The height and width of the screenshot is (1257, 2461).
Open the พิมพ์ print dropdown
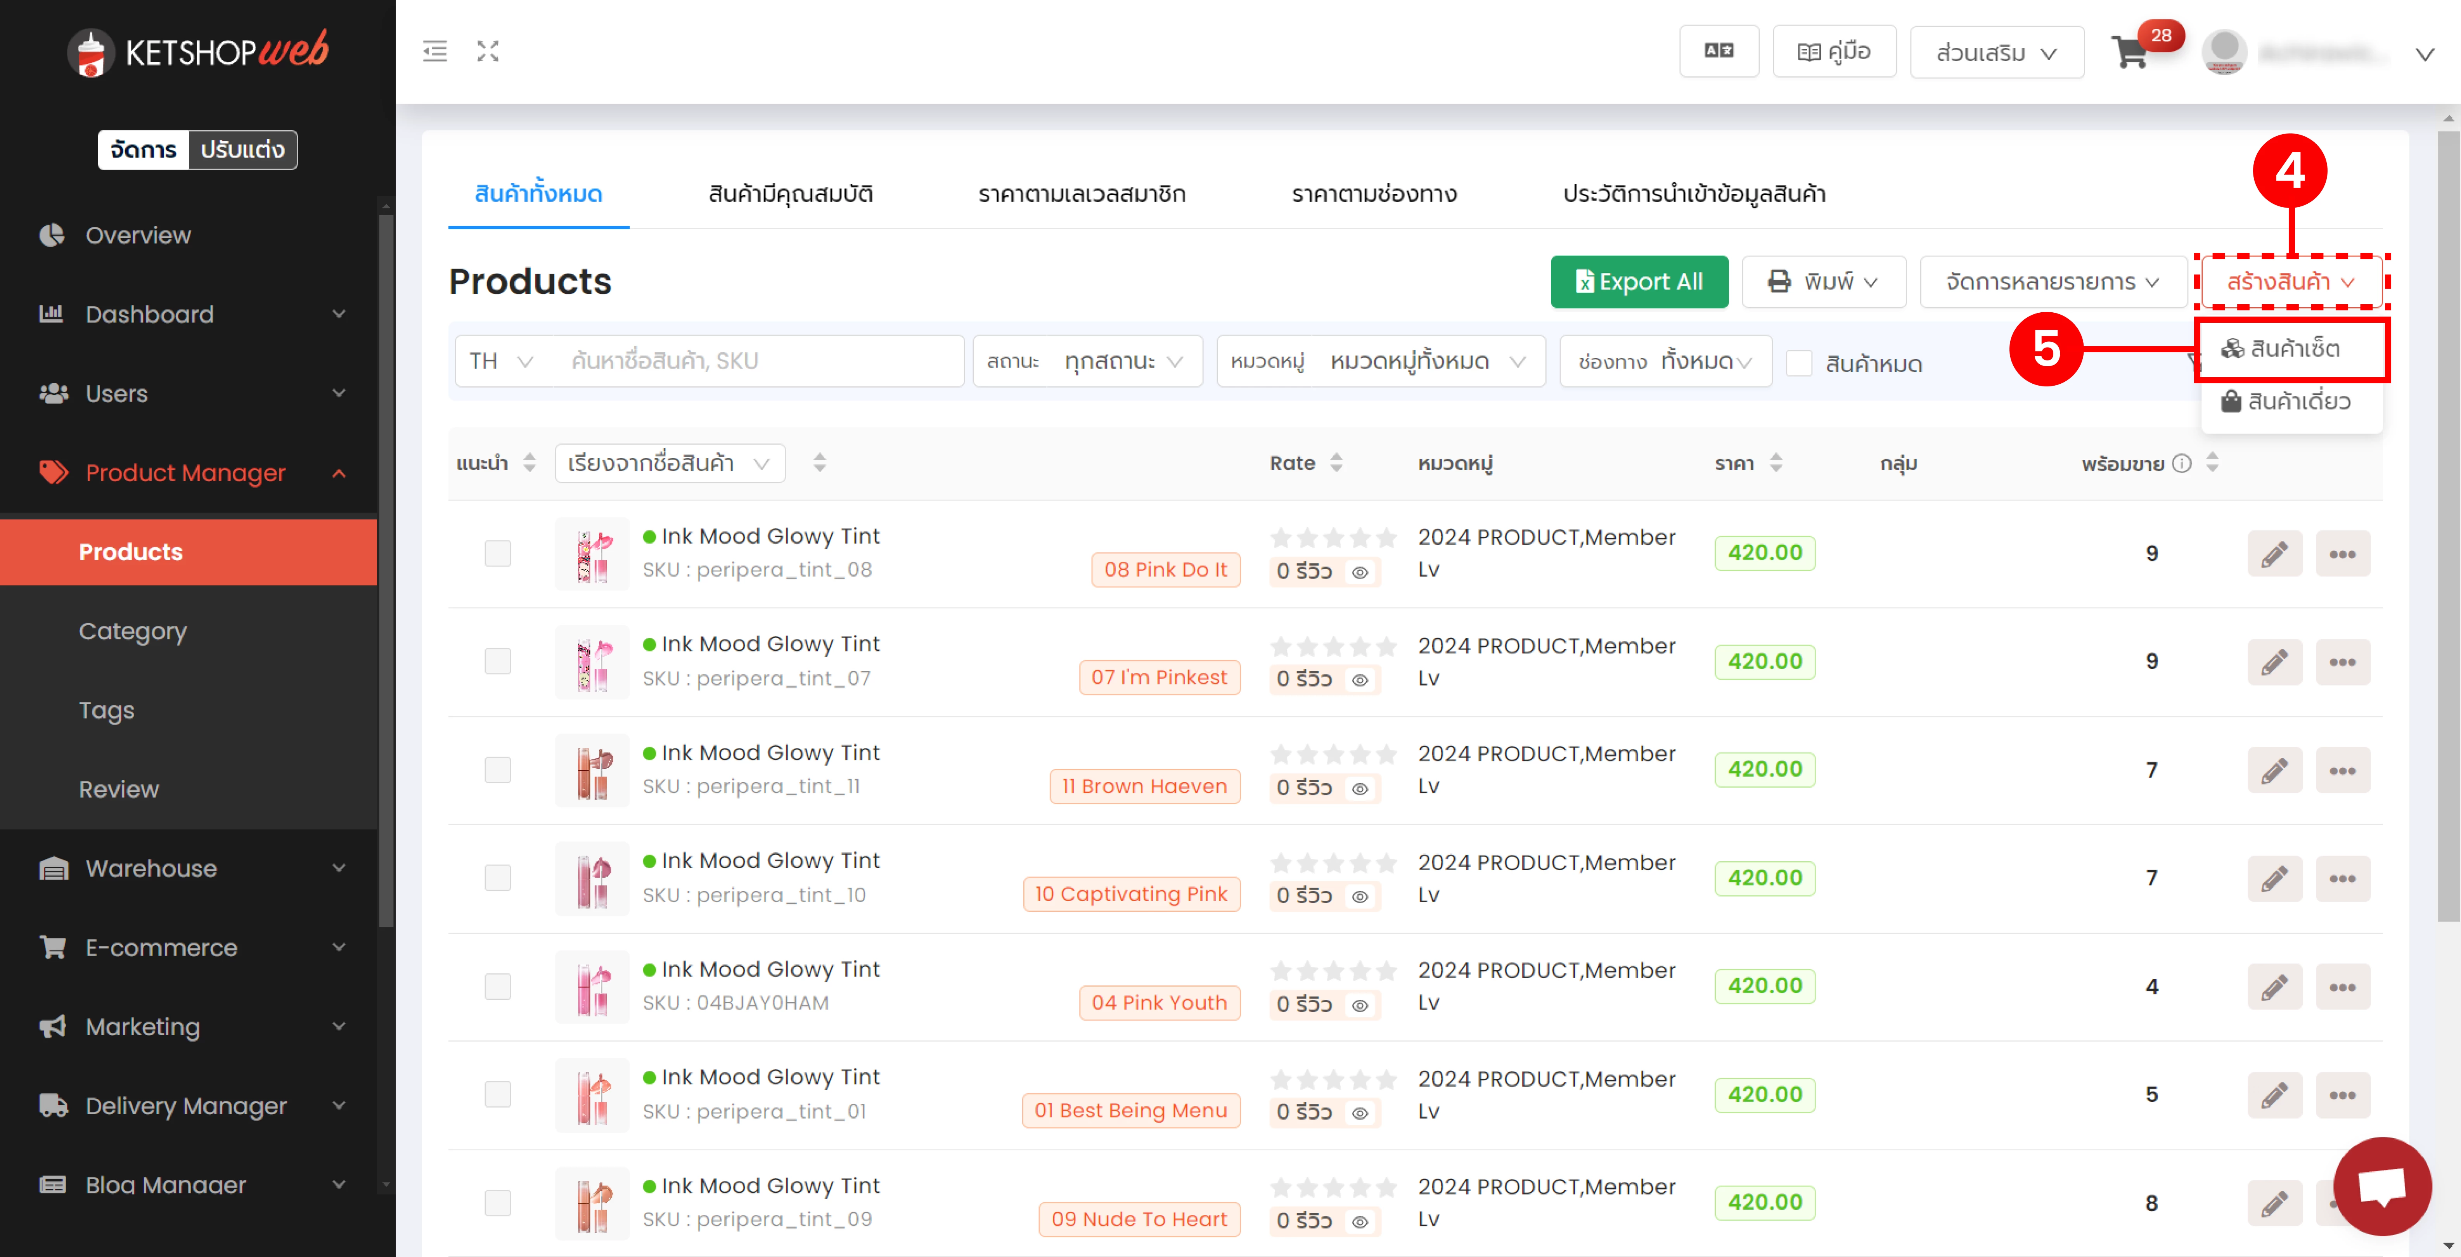(1824, 282)
